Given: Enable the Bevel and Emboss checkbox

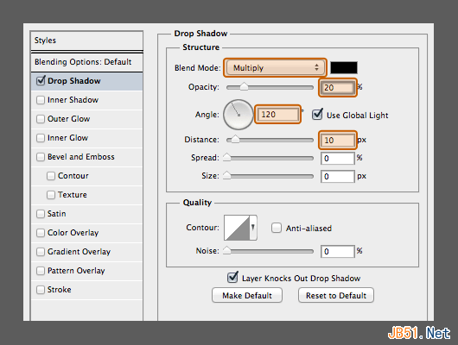Looking at the screenshot, I should pyautogui.click(x=41, y=157).
